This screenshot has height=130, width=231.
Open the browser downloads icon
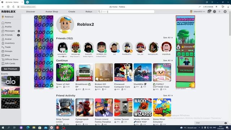click(x=228, y=7)
